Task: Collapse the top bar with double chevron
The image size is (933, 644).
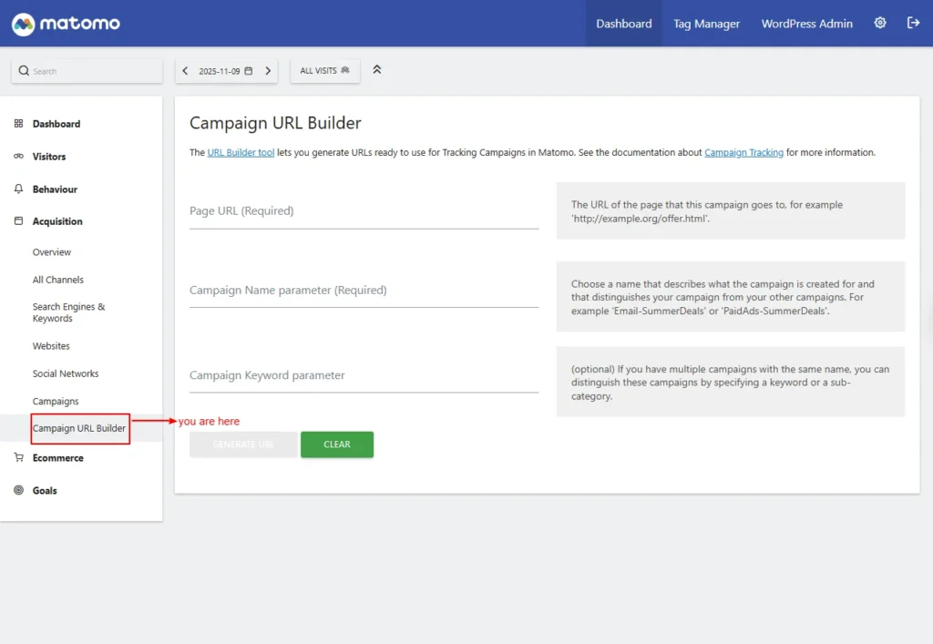Action: [x=377, y=70]
